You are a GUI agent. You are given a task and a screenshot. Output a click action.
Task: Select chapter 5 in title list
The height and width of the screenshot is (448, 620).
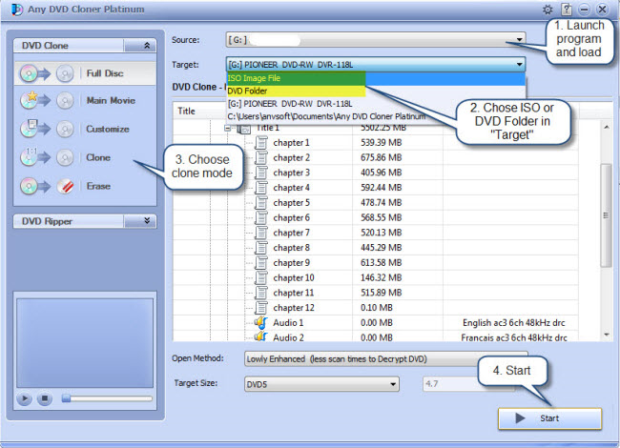(291, 202)
